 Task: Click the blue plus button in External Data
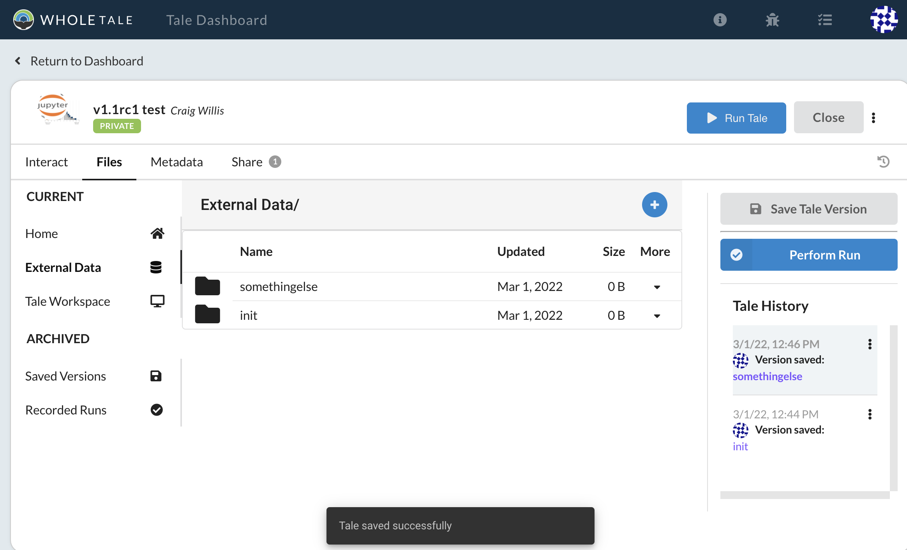click(654, 204)
